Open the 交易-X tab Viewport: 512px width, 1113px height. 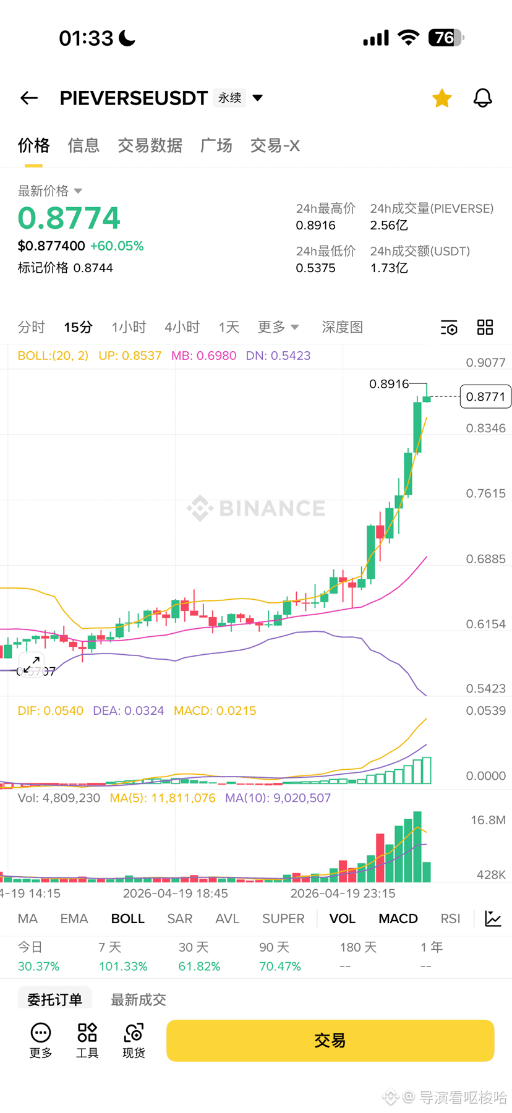[275, 145]
